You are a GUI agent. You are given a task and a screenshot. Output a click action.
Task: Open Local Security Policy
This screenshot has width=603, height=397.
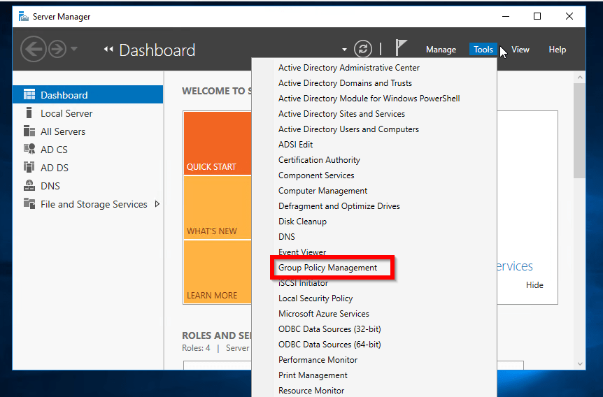(315, 298)
